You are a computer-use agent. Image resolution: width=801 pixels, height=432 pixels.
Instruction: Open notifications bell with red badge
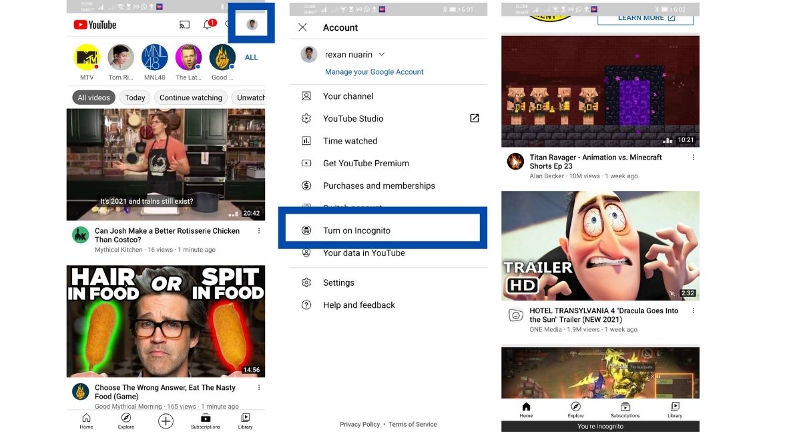point(208,25)
